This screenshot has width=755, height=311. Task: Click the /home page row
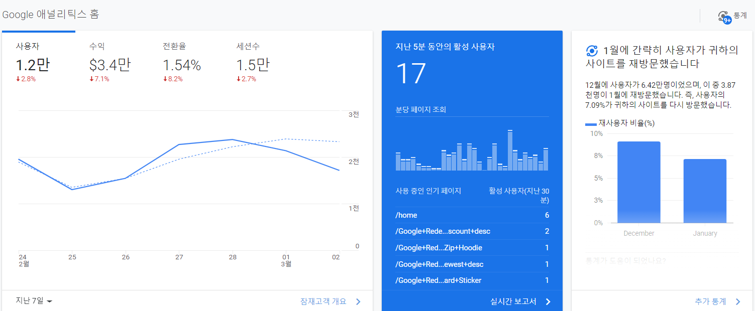point(472,215)
